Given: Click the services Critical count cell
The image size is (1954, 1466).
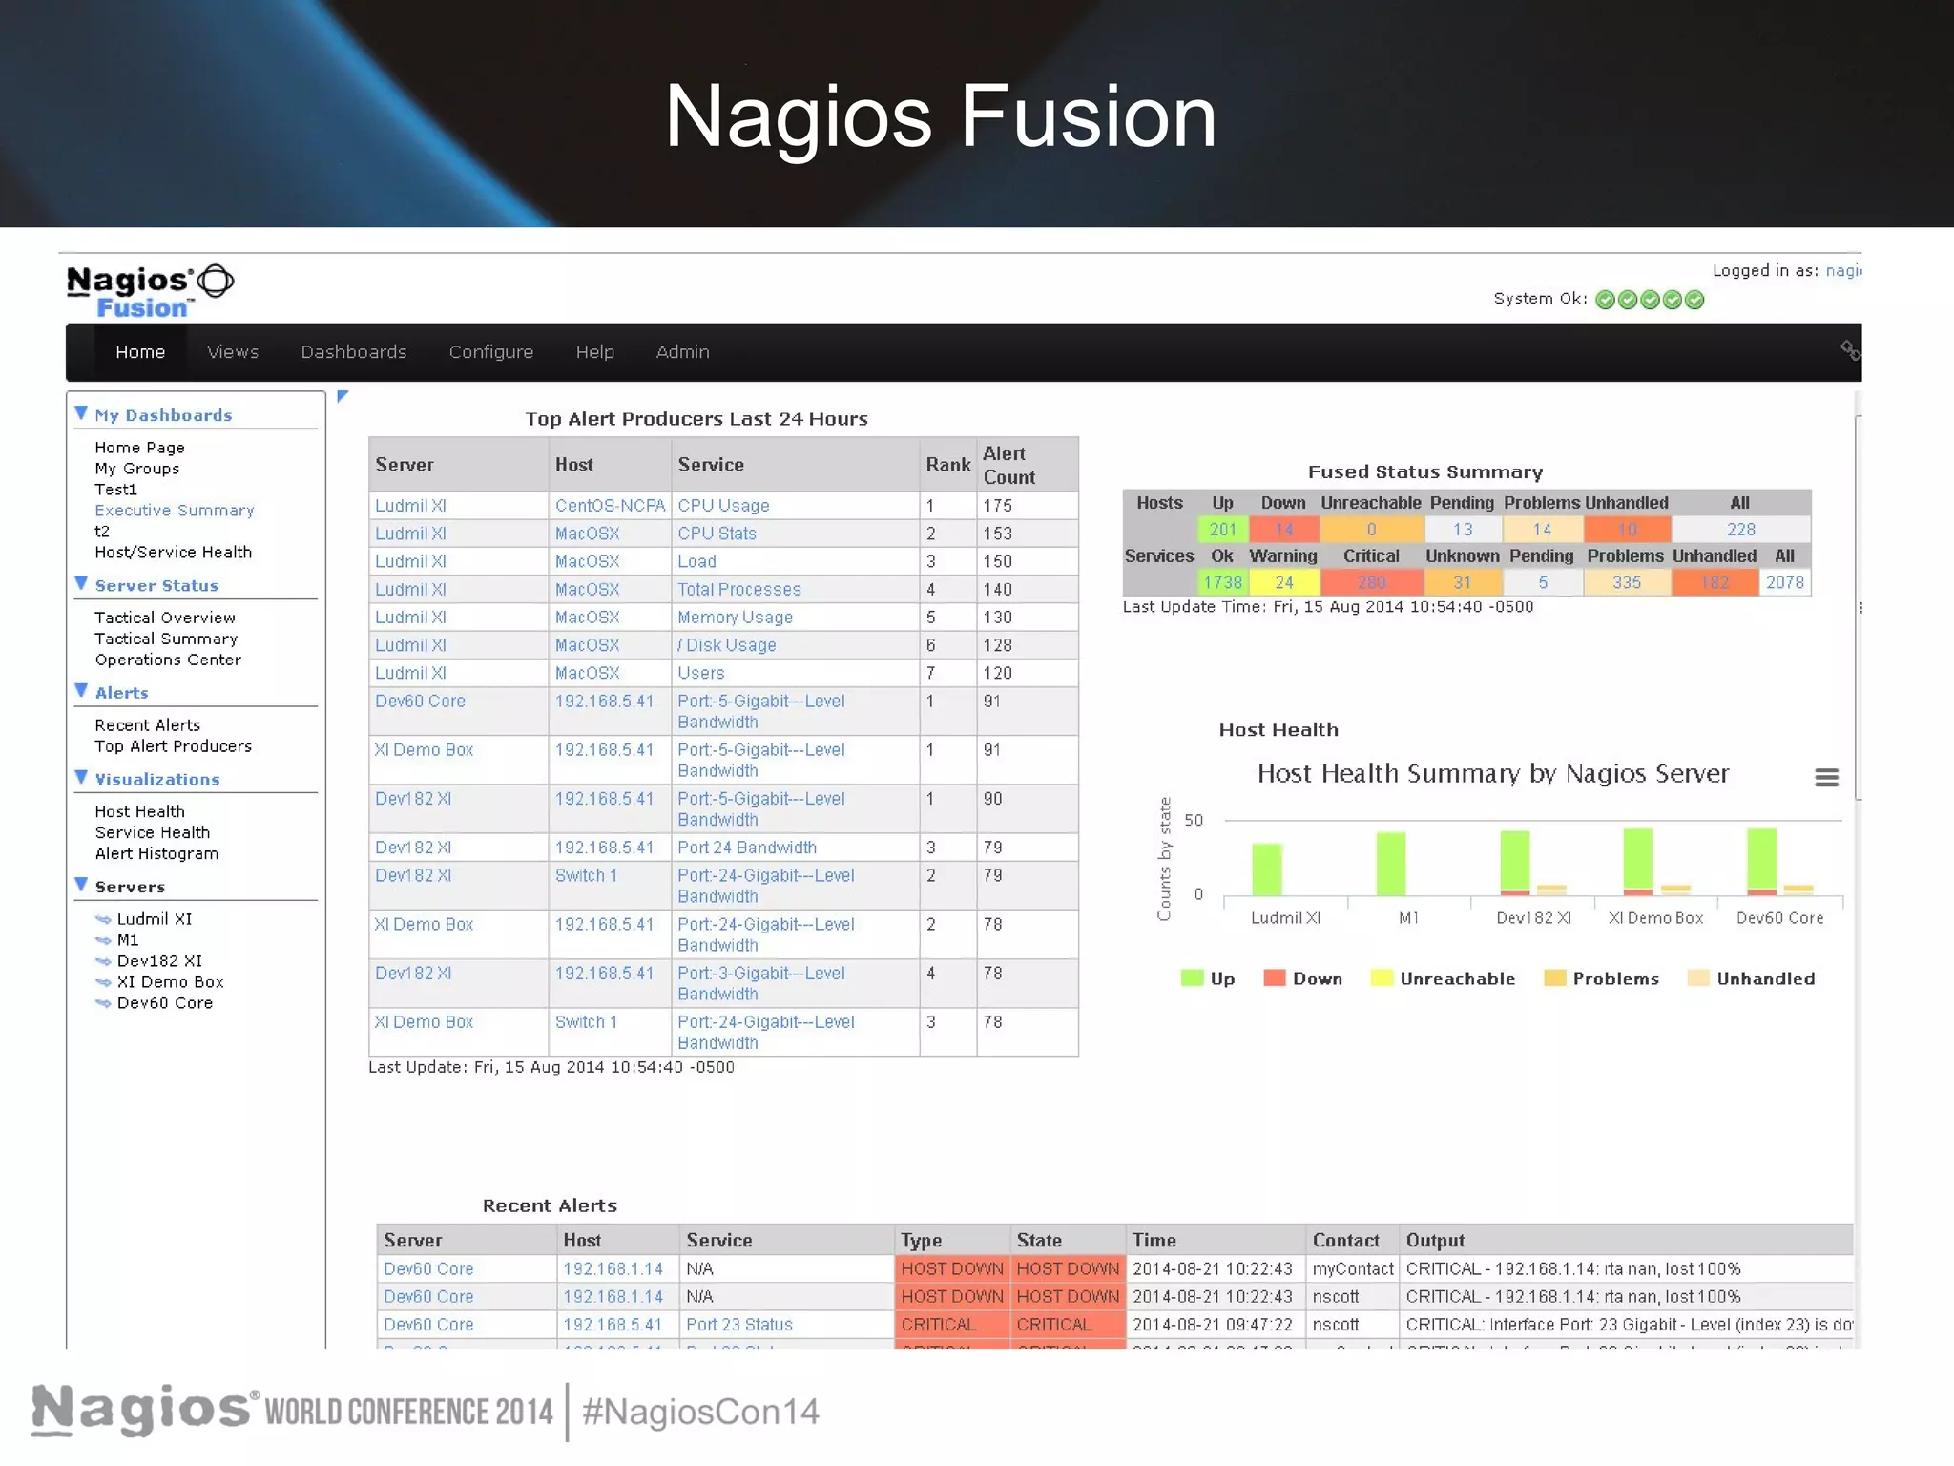Looking at the screenshot, I should pyautogui.click(x=1372, y=582).
